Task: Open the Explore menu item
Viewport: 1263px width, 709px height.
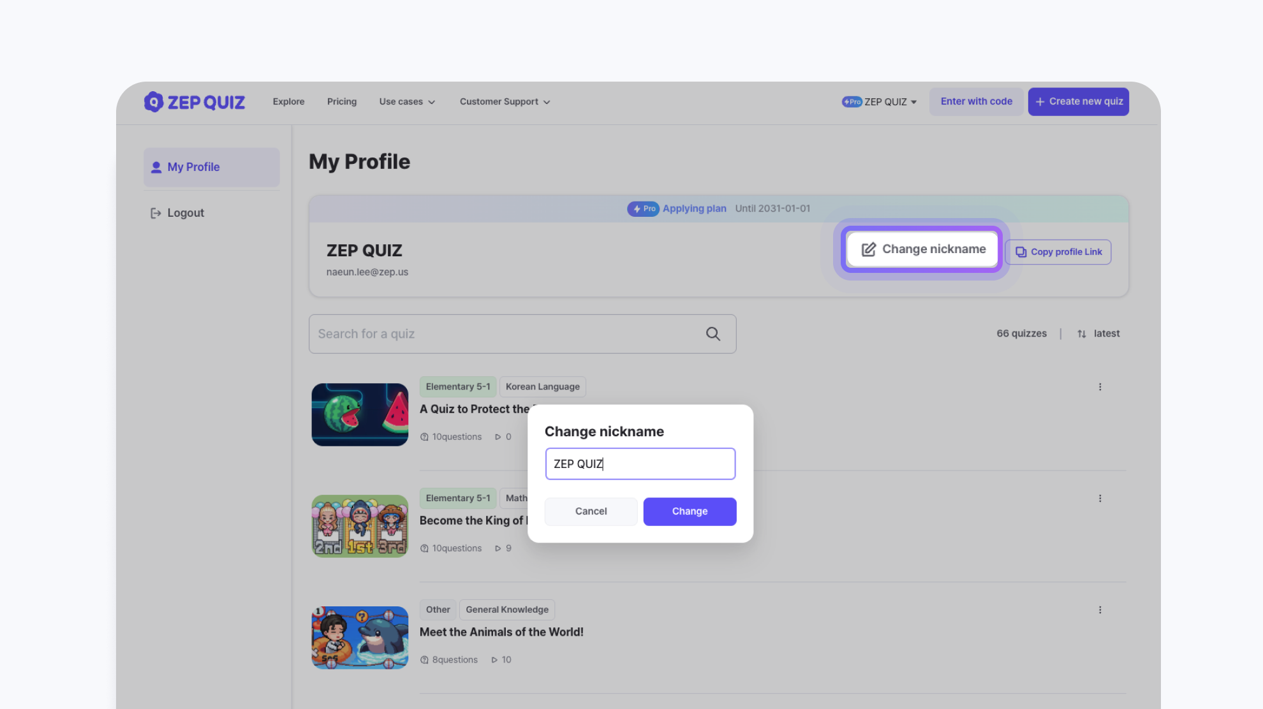Action: tap(288, 102)
